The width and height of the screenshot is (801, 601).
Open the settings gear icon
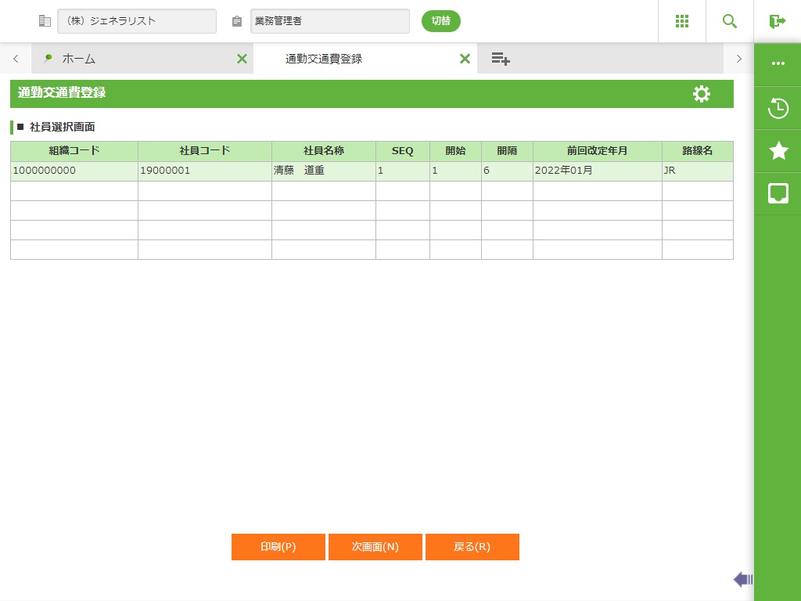[x=702, y=94]
